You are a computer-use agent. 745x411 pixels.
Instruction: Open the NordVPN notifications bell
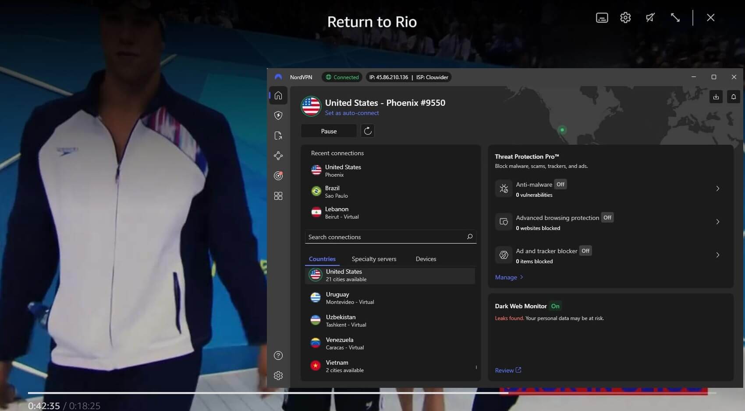click(733, 97)
